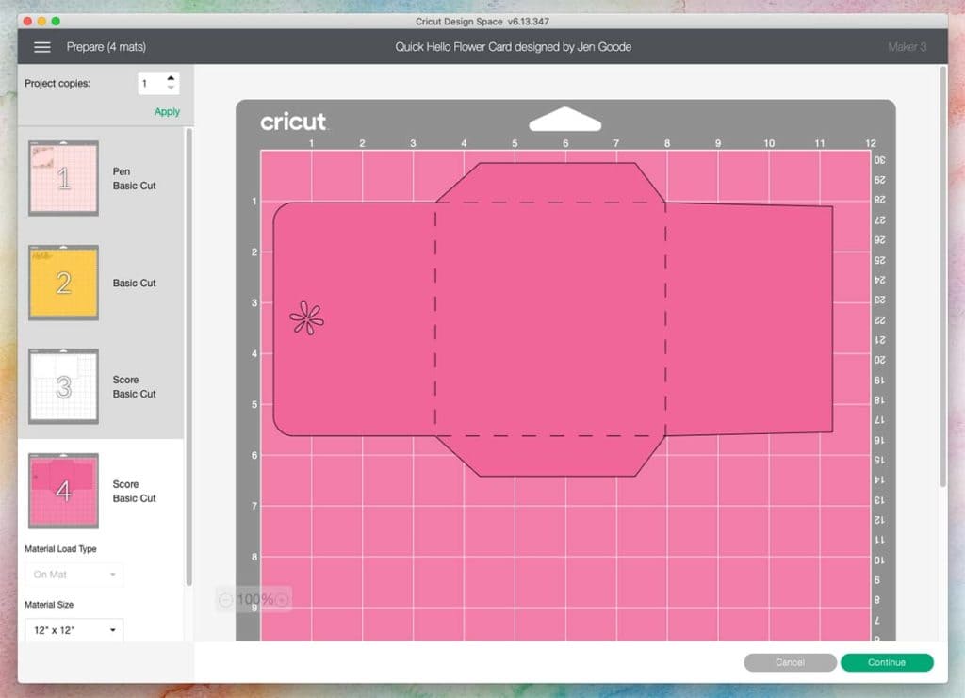Select Mat 1 with Pen Basic Cut
The image size is (965, 698).
(63, 175)
